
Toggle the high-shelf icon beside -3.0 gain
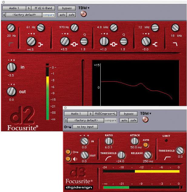click(x=155, y=44)
